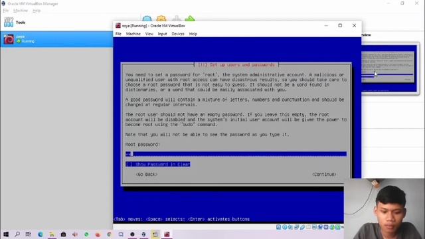Open File menu in VirtualBox Manager
This screenshot has width=425, height=239.
6,11
